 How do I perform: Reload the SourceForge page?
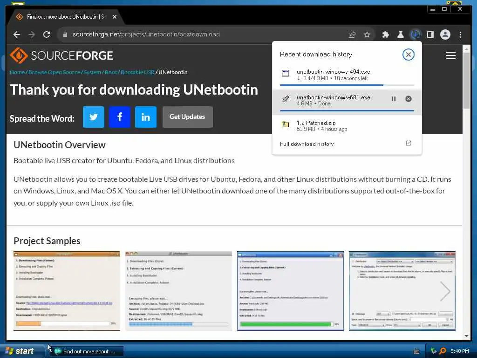pyautogui.click(x=47, y=34)
